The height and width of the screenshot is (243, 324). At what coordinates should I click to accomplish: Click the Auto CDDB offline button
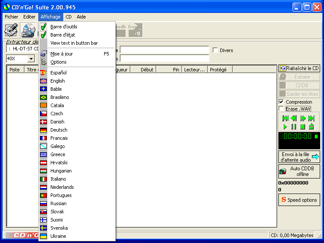coord(299,171)
